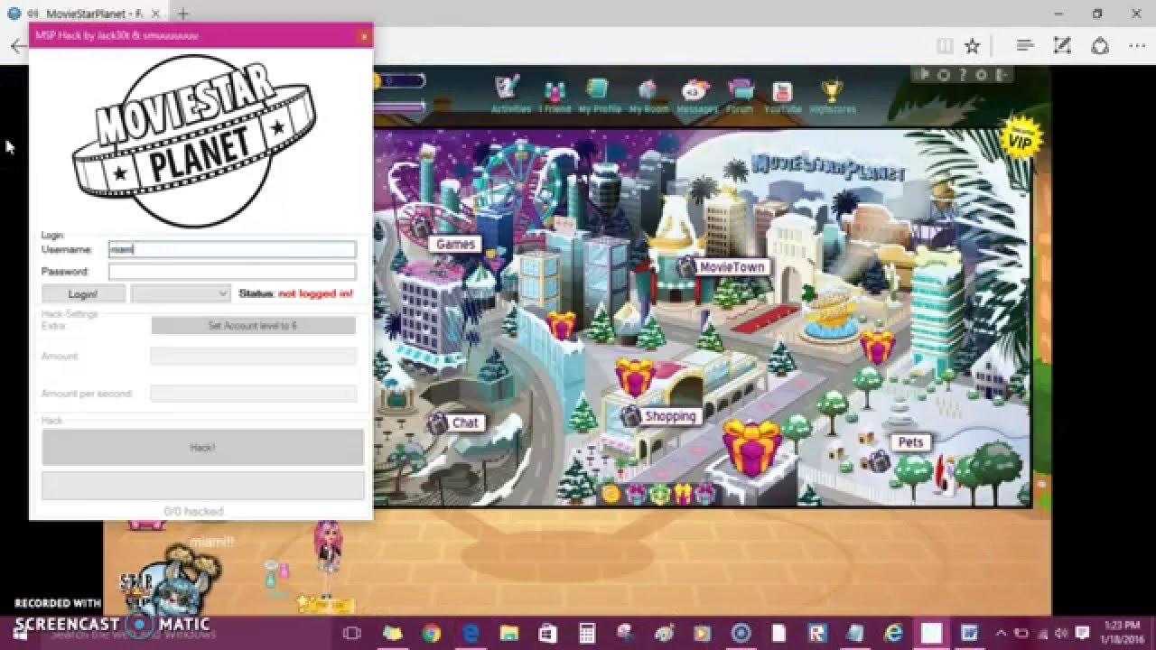
Task: Select the MovieStarPlanet browser tab
Action: coord(86,14)
